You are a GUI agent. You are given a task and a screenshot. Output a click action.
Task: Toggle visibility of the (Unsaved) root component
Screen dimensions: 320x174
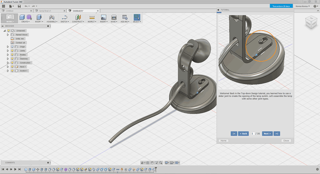[x=9, y=31]
